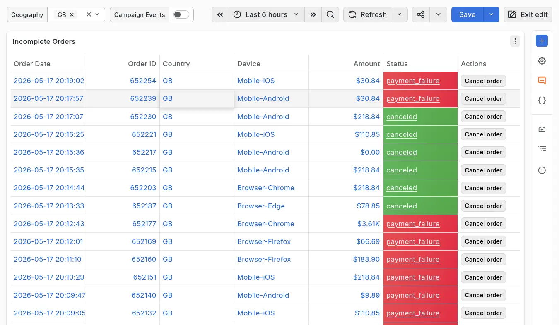Viewport: 559px width, 325px height.
Task: Cancel order 652230
Action: 483,117
